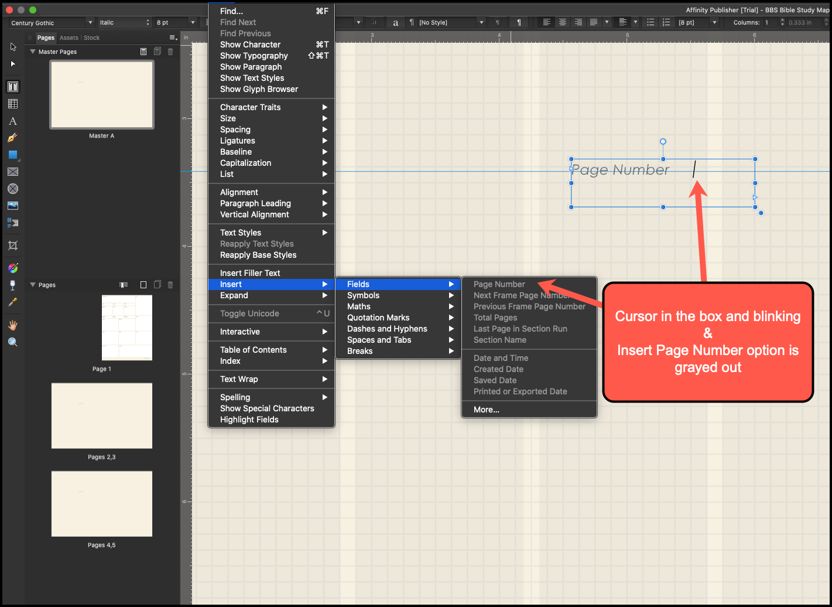Screen dimensions: 832x607
Task: Toggle numbered list formatting
Action: tap(666, 22)
